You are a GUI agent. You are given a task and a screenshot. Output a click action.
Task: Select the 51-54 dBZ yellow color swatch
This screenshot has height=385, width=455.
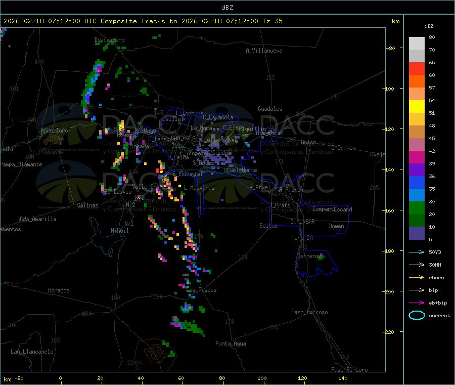pyautogui.click(x=417, y=107)
